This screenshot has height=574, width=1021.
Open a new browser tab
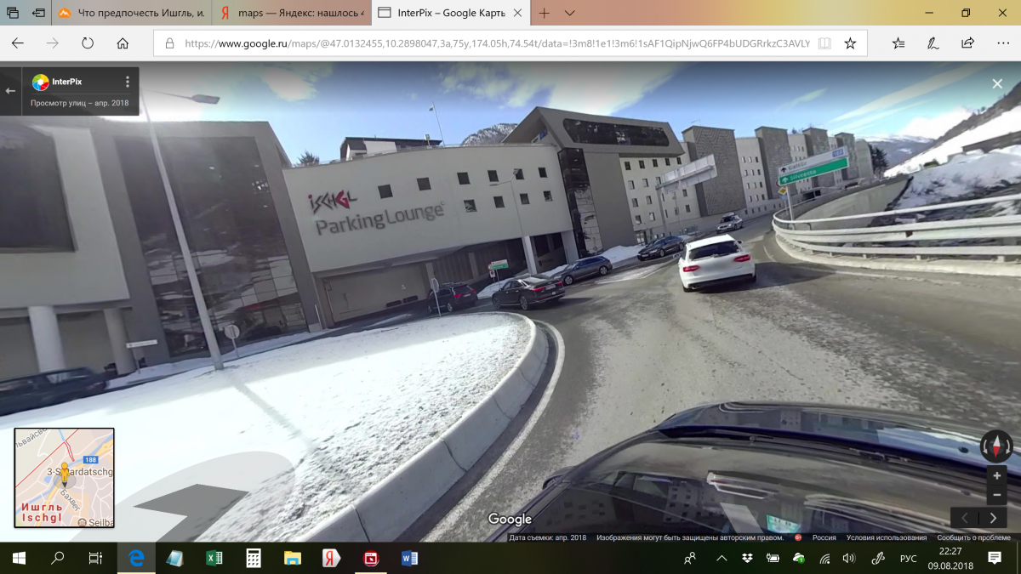coord(545,13)
